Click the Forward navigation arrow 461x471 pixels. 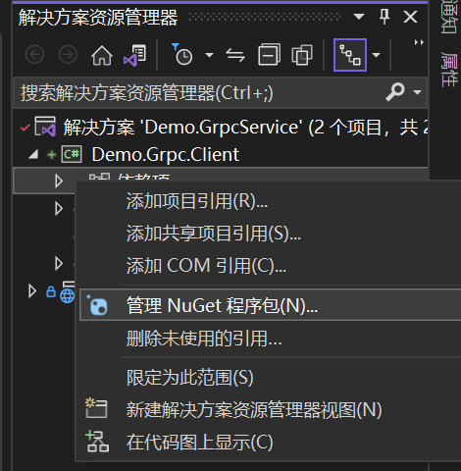point(68,55)
